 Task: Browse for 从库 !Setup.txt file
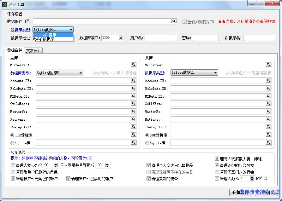click(x=268, y=127)
